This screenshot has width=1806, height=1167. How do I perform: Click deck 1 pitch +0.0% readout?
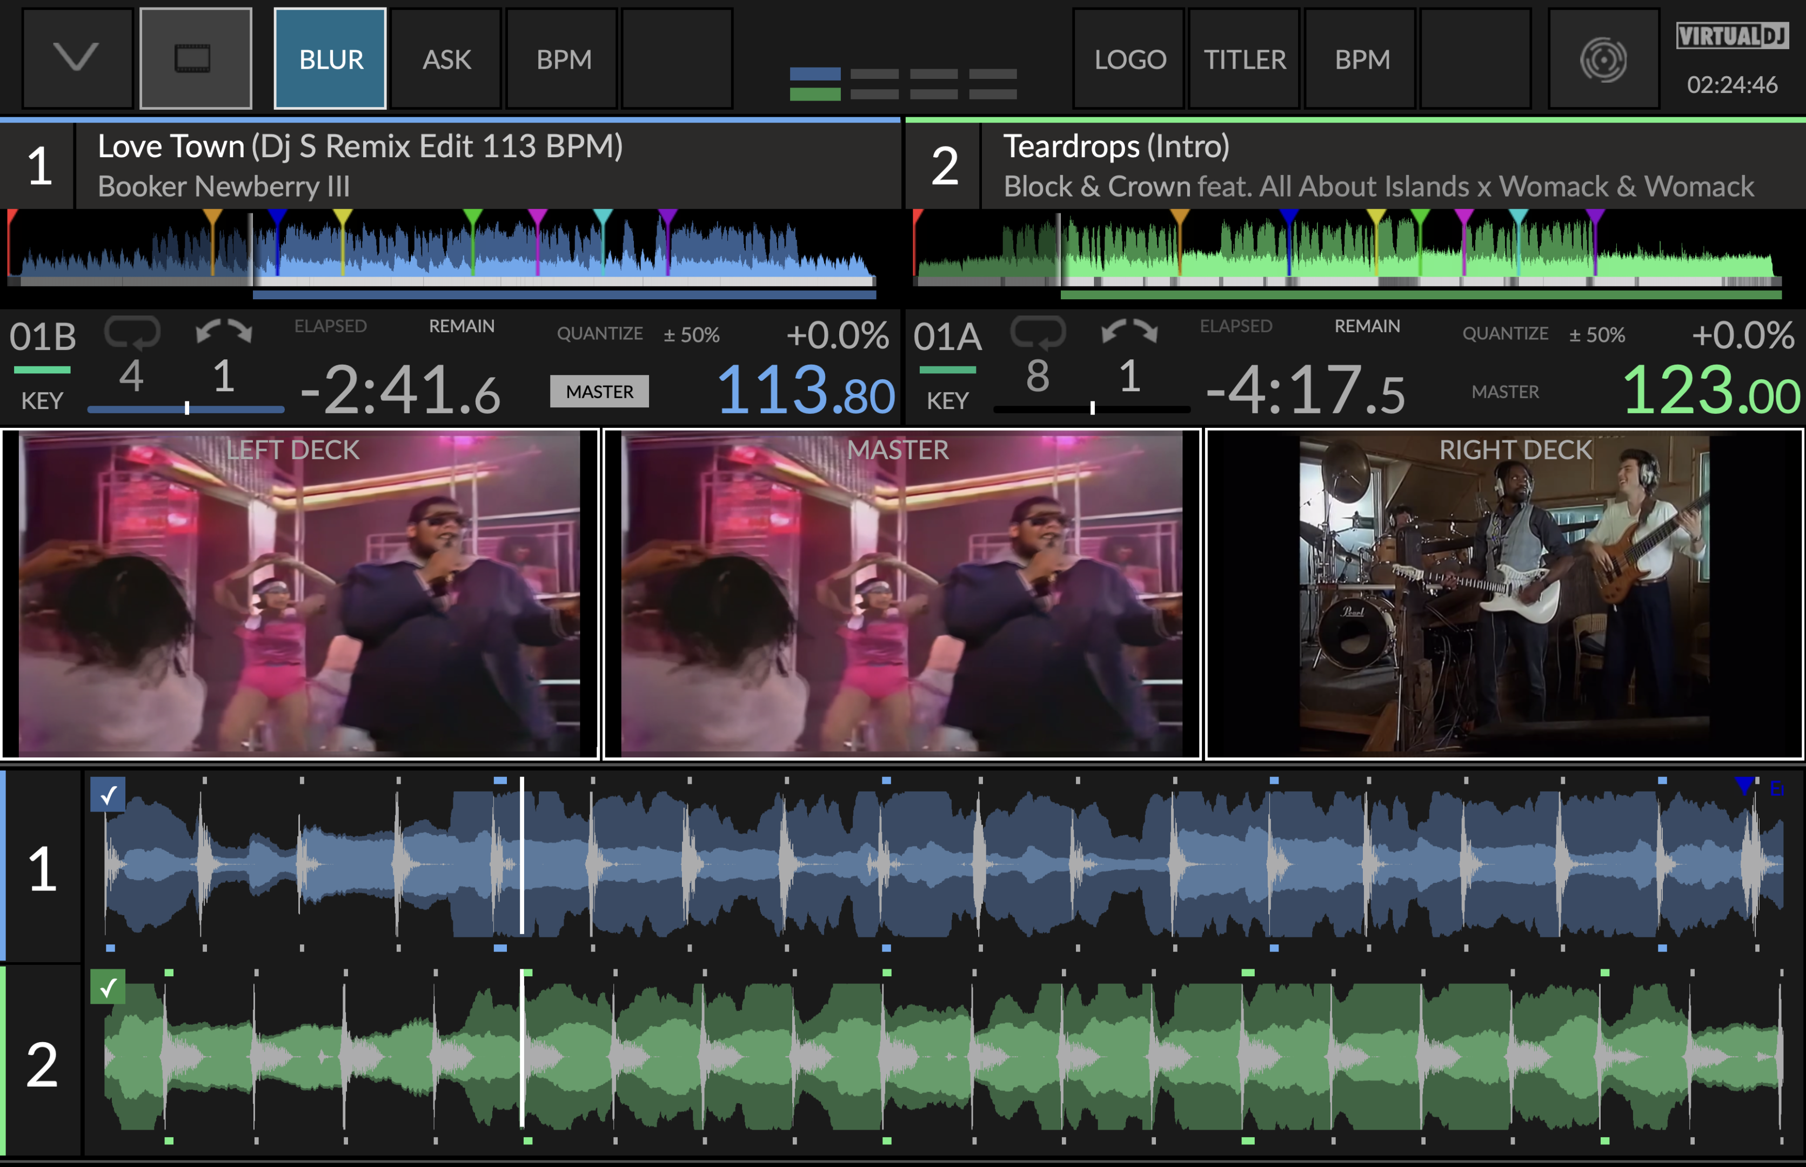(838, 335)
